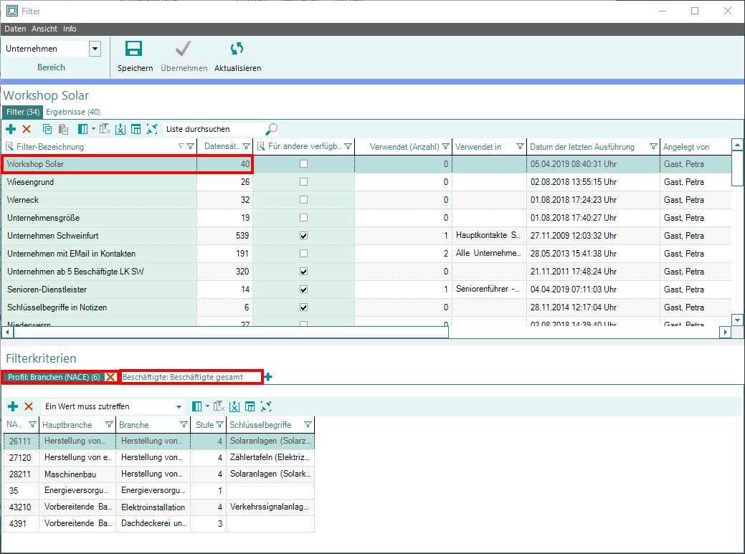Screen dimensions: 745x554
Task: Open the Ansicht menu
Action: (x=44, y=29)
